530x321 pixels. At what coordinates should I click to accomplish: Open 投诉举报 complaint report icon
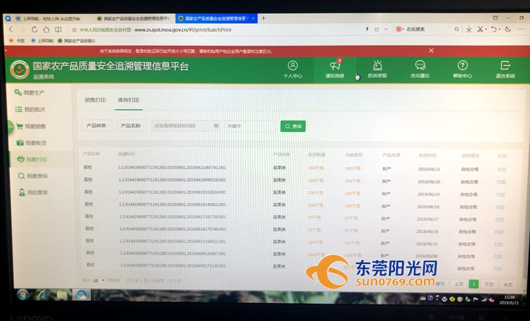click(x=378, y=66)
